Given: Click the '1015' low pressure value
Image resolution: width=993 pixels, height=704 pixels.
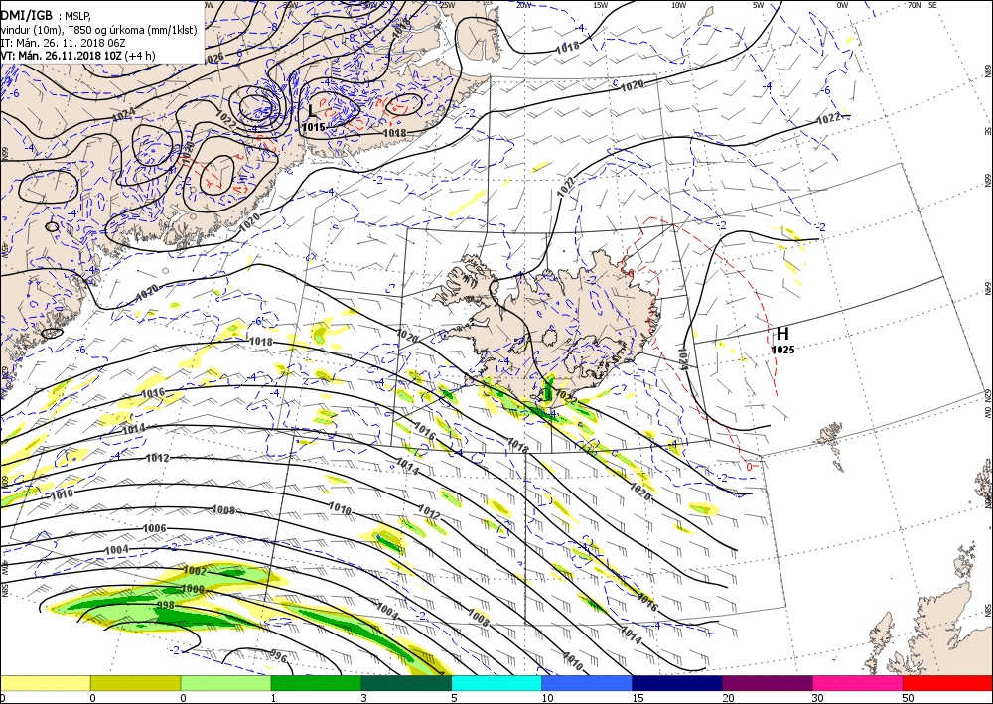Looking at the screenshot, I should pos(314,127).
